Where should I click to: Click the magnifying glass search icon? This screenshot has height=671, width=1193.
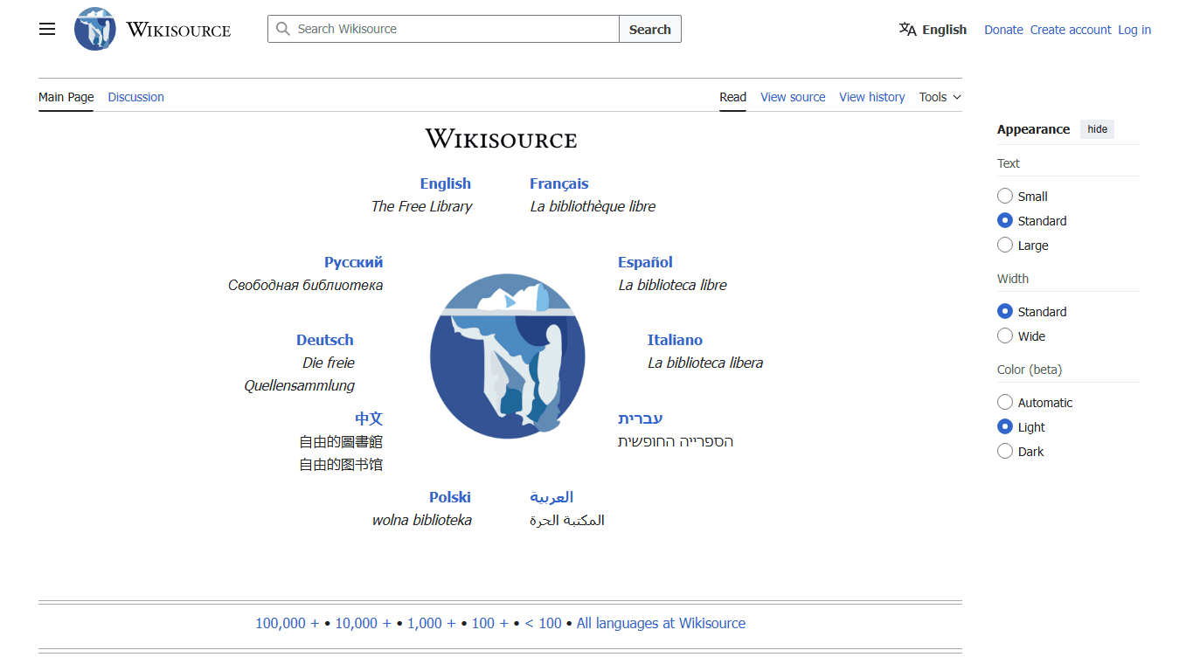point(283,29)
